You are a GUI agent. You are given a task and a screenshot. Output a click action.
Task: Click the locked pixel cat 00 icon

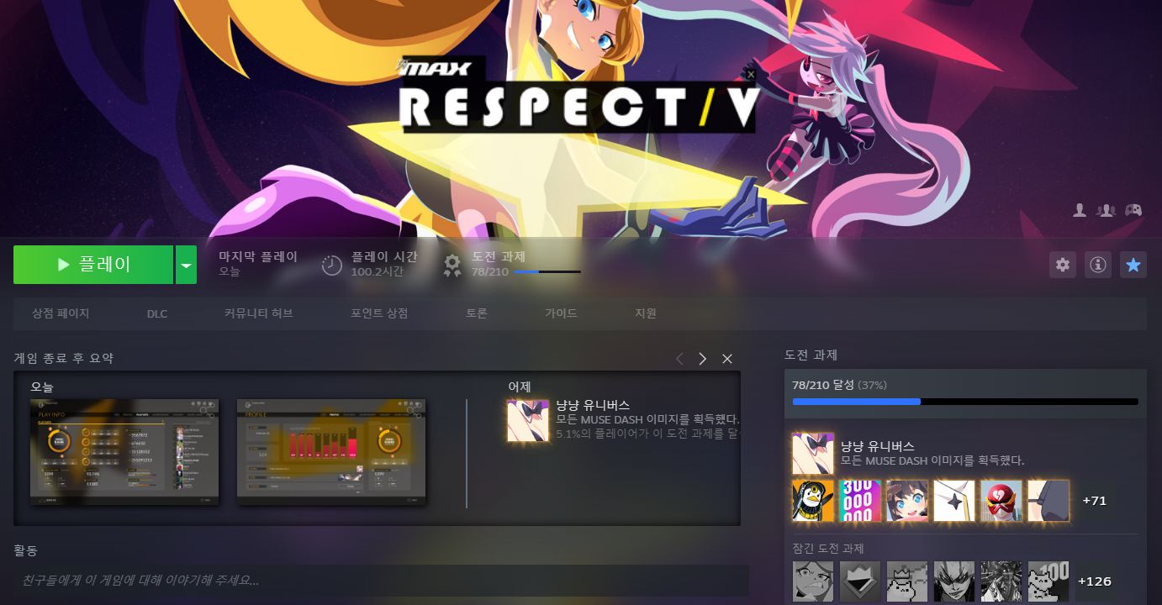coord(1048,581)
